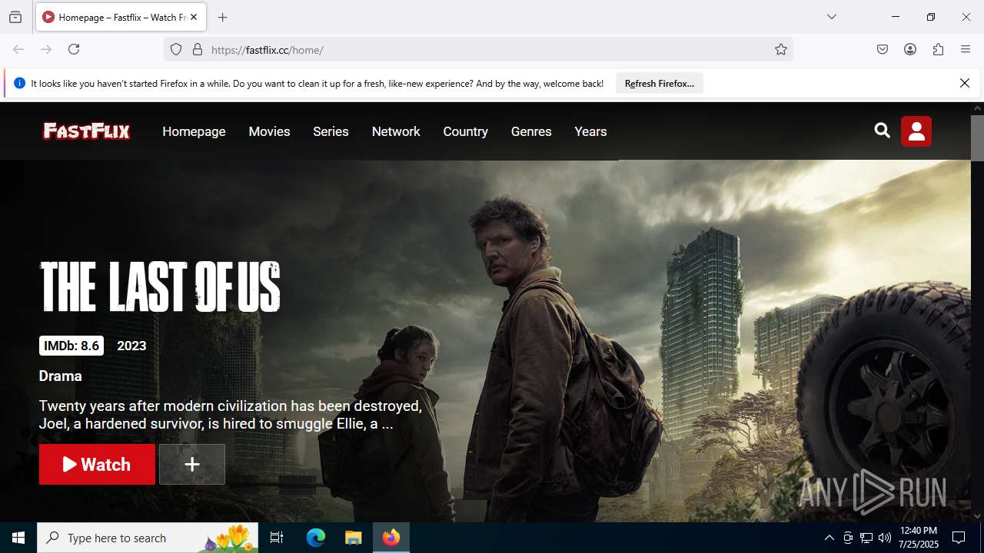Click the FastFlix logo

click(x=86, y=131)
